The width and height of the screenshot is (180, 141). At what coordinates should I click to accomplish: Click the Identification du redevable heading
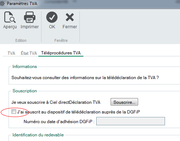pos(38,135)
